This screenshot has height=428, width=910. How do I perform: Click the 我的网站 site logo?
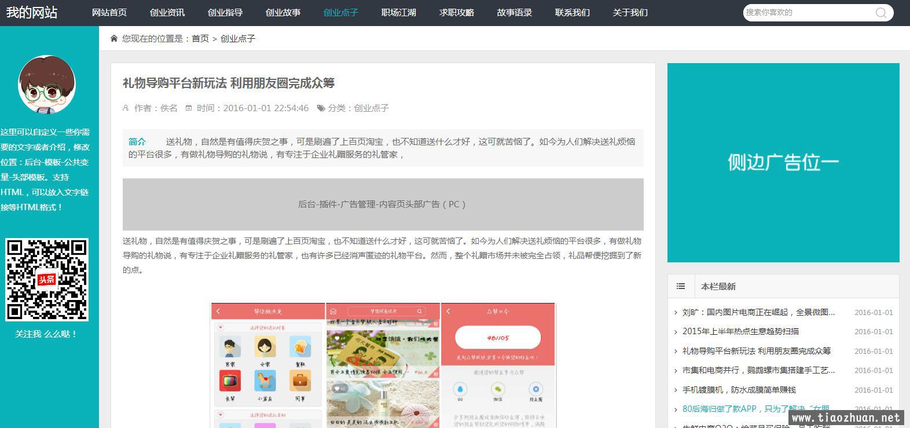click(32, 12)
